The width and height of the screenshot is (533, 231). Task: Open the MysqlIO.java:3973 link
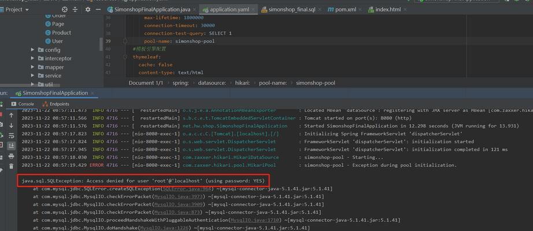[x=179, y=196]
